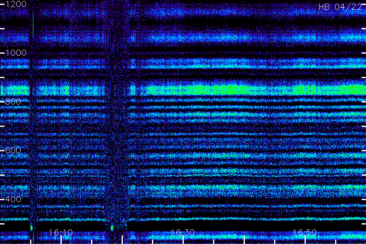Click the 400 frequency axis label
Viewport: 366px width, 244px height.
click(13, 199)
